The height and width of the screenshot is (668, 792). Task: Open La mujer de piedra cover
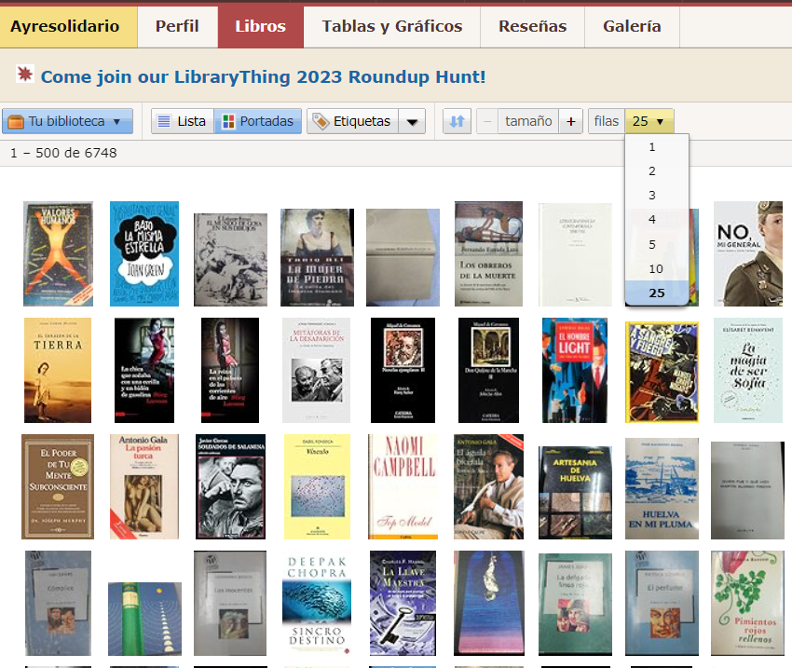tap(317, 257)
